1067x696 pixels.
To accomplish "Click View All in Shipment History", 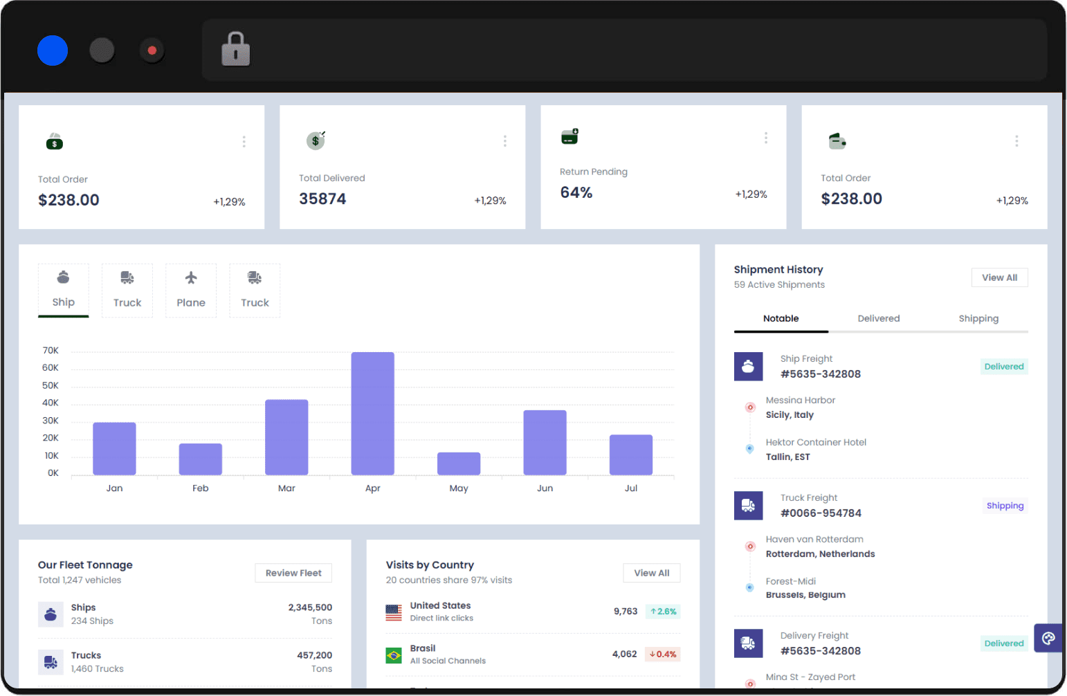I will pos(999,277).
